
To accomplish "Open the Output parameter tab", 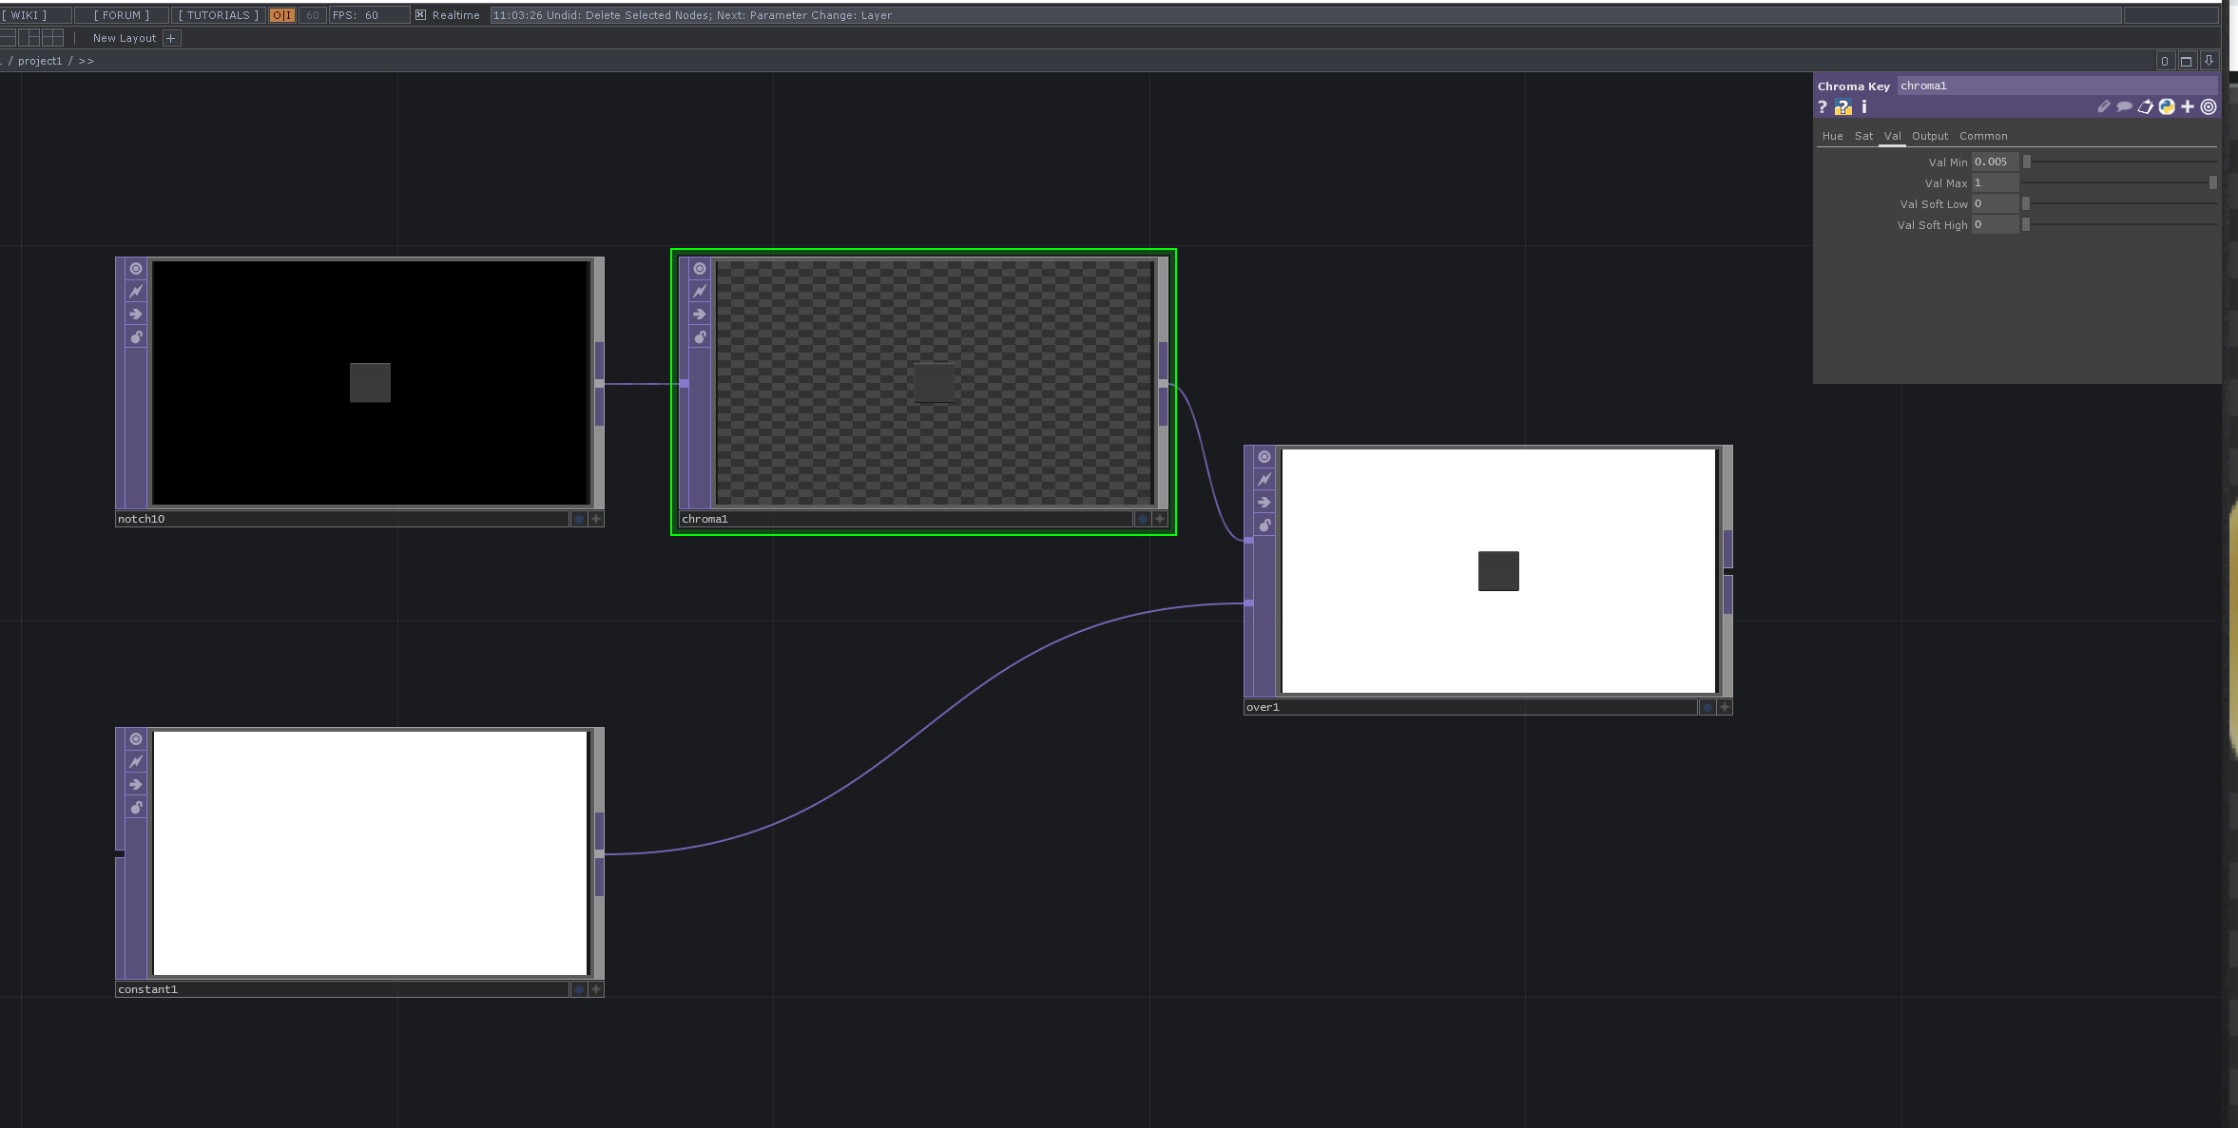I will click(x=1930, y=136).
